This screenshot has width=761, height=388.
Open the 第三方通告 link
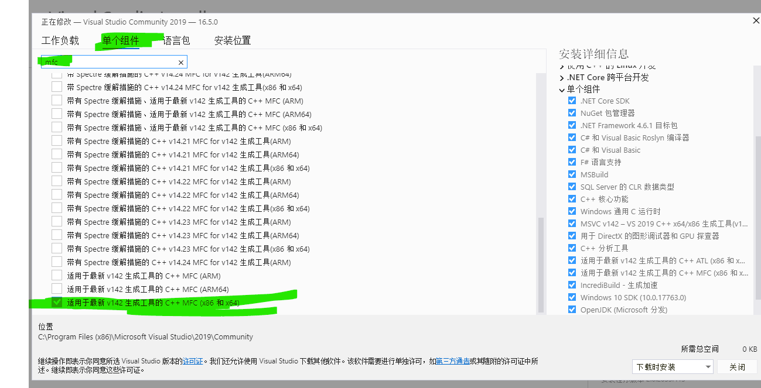click(x=453, y=362)
